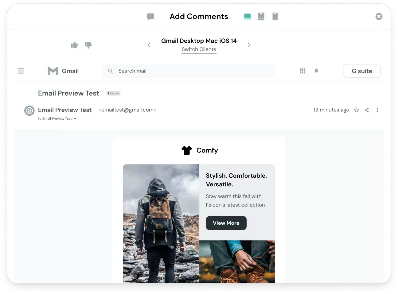
Task: Give a thumbs up rating
Action: pos(74,45)
